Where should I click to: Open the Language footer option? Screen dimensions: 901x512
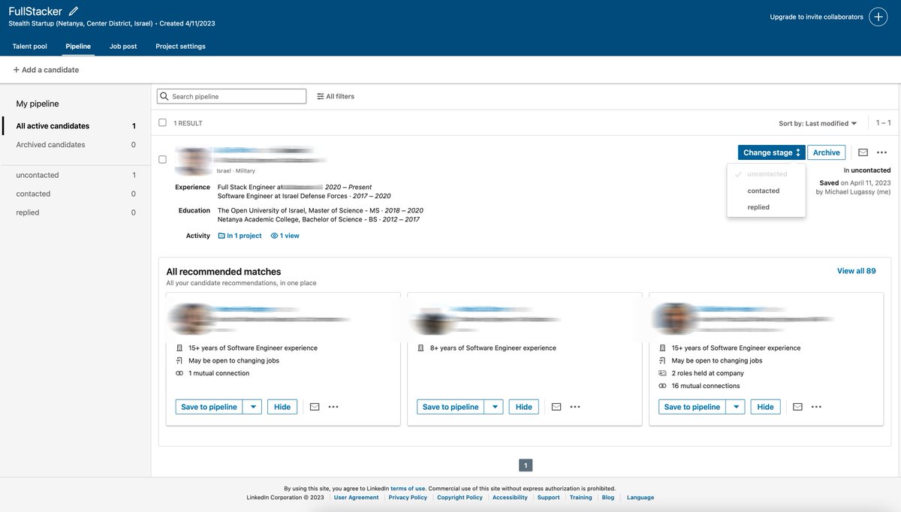tap(640, 497)
